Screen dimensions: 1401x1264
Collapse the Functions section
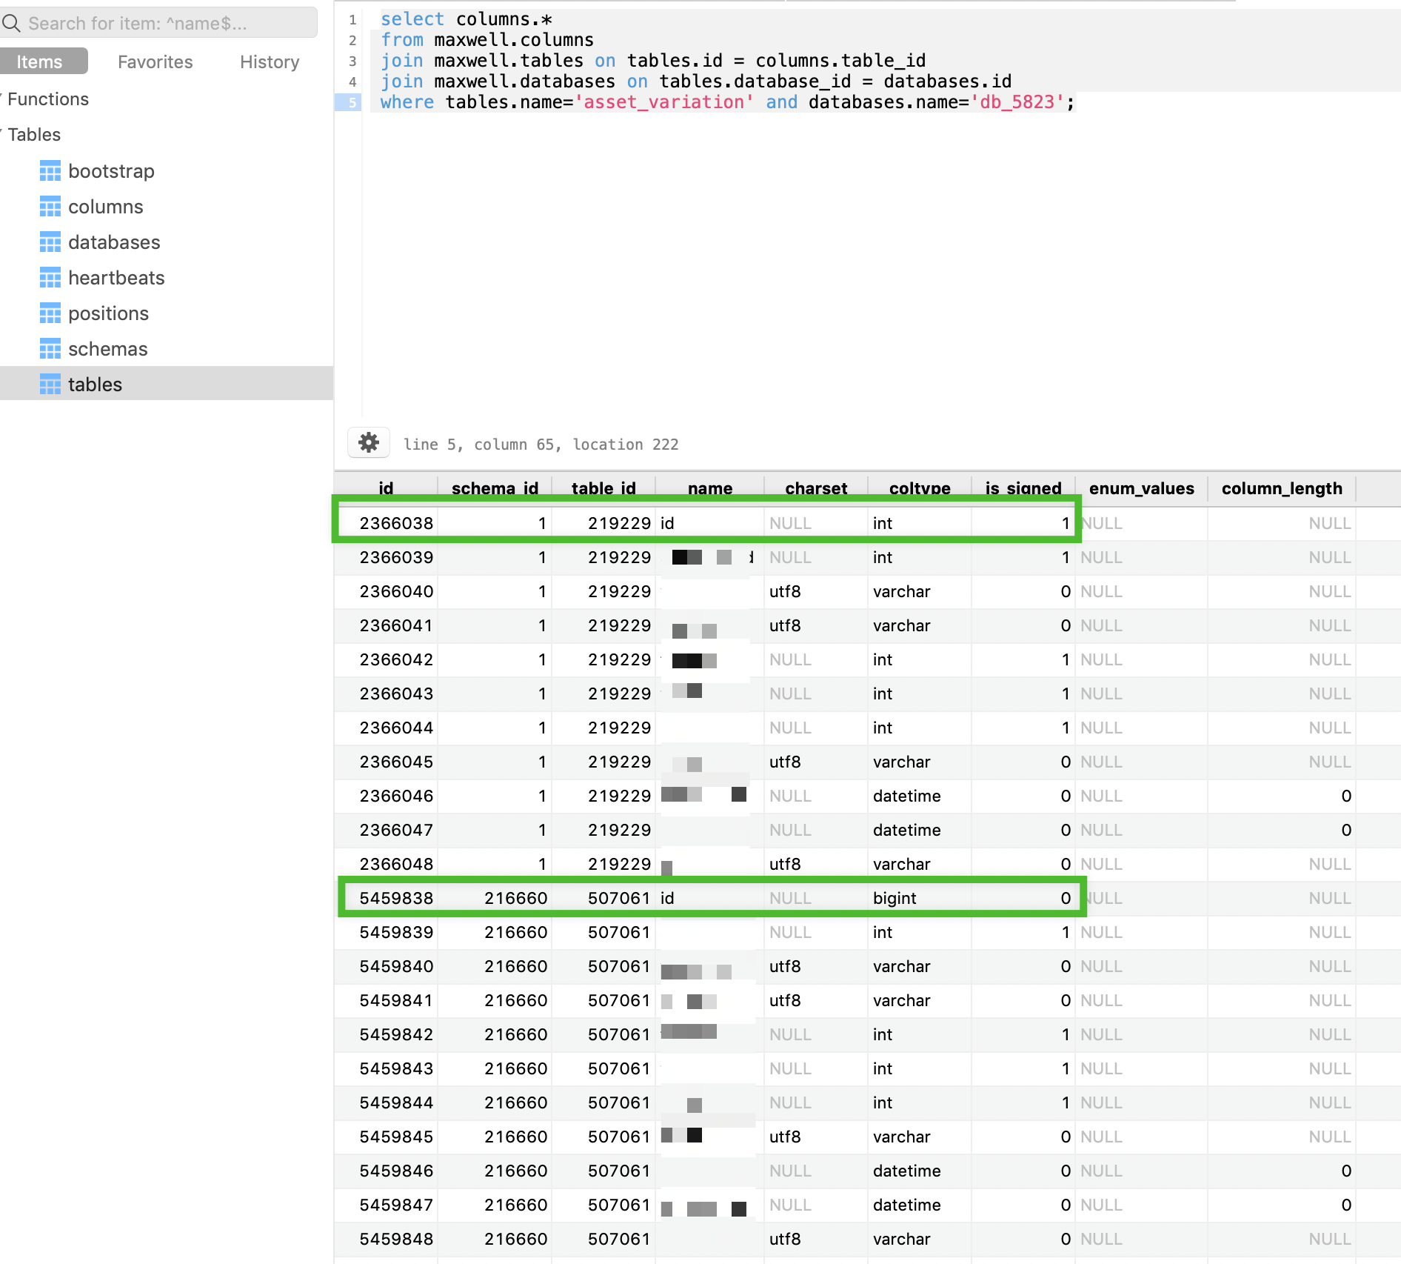3,99
